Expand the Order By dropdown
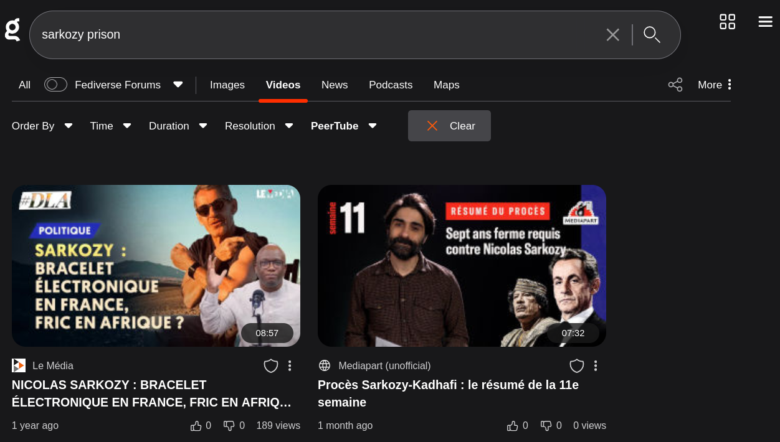The image size is (780, 442). [x=42, y=126]
